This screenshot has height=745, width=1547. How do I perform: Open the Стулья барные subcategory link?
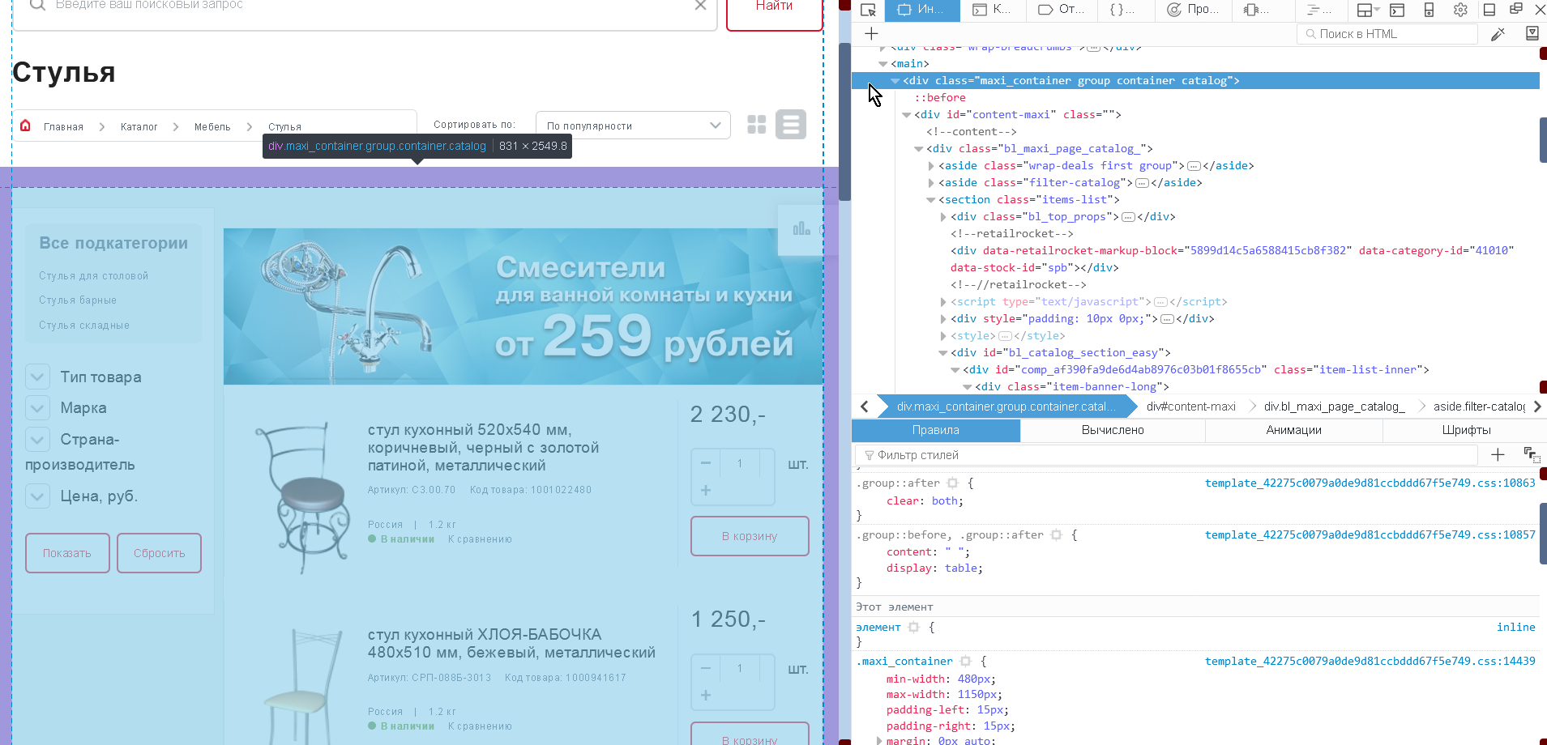78,300
